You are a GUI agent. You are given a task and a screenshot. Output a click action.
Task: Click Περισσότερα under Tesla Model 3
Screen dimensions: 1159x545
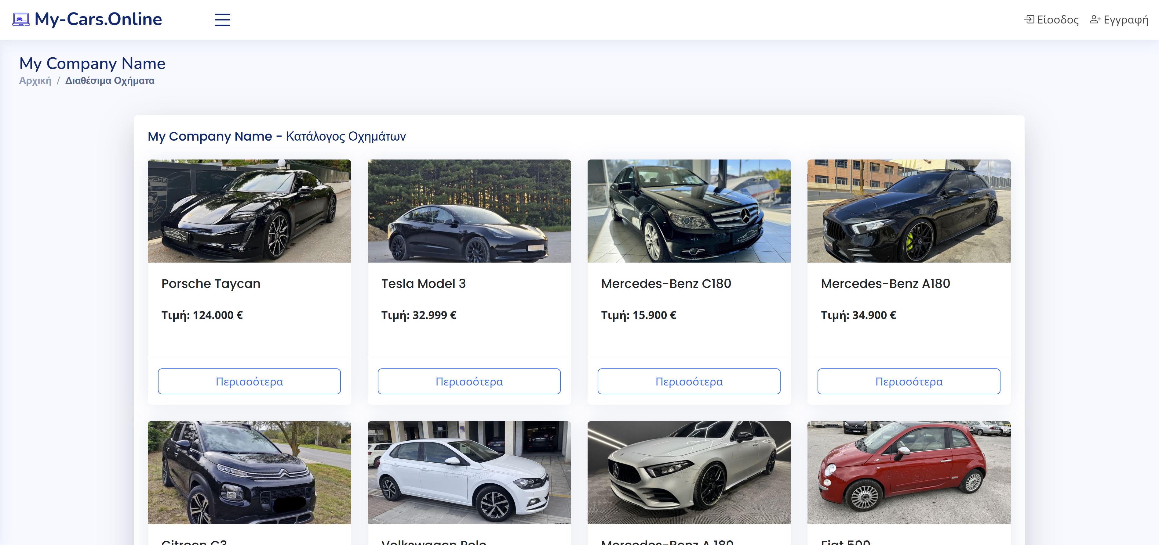(x=469, y=382)
